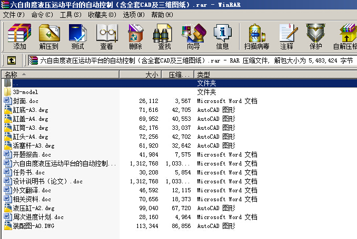Image resolution: width=357 pixels, height=239 pixels.
Task: Sort by the 名称 column header
Action: [x=61, y=74]
